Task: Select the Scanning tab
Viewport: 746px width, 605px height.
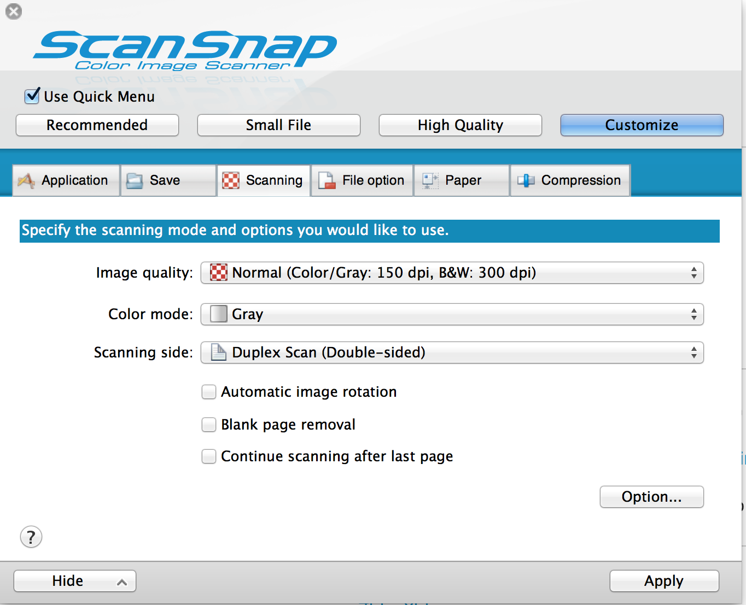Action: 264,180
